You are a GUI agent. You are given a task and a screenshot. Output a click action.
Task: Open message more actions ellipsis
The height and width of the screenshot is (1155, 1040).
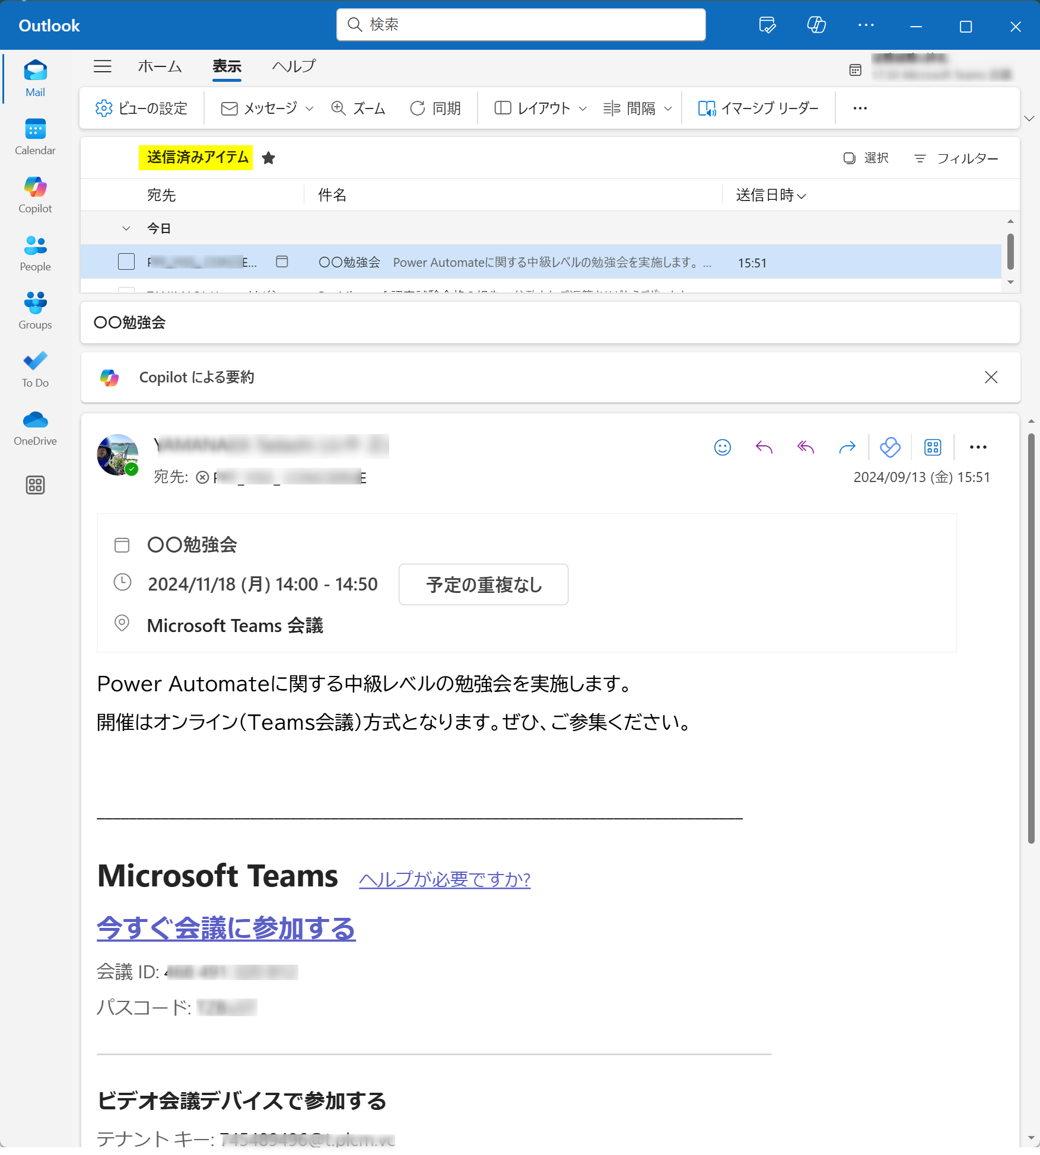pyautogui.click(x=978, y=448)
